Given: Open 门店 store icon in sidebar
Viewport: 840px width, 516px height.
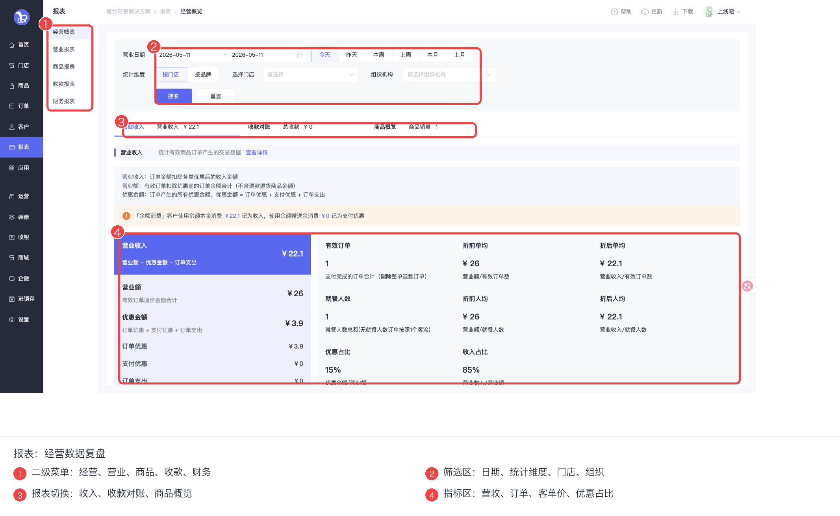Looking at the screenshot, I should 12,65.
